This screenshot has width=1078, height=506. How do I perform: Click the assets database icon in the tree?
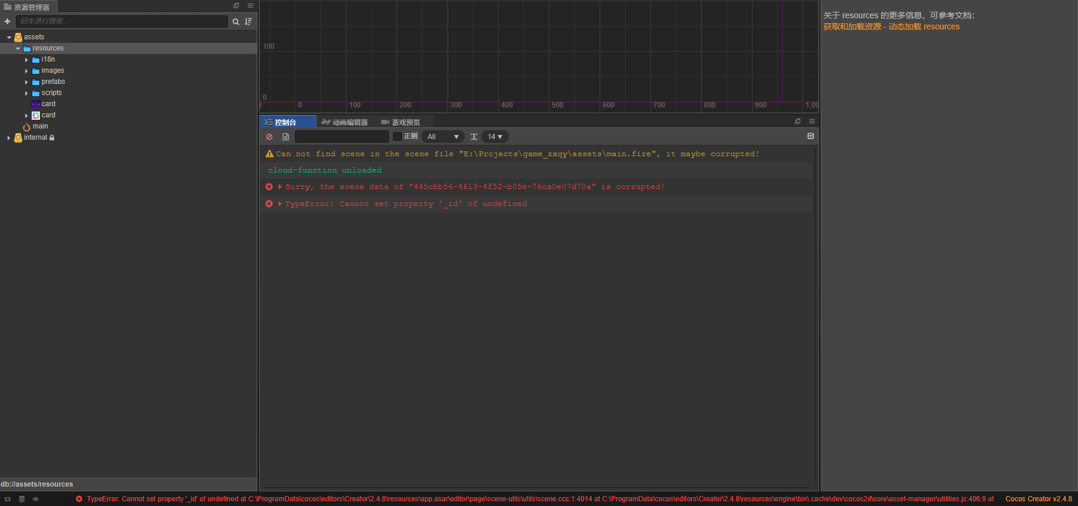[x=18, y=37]
